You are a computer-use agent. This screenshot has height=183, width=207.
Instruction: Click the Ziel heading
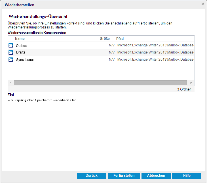pyautogui.click(x=11, y=95)
